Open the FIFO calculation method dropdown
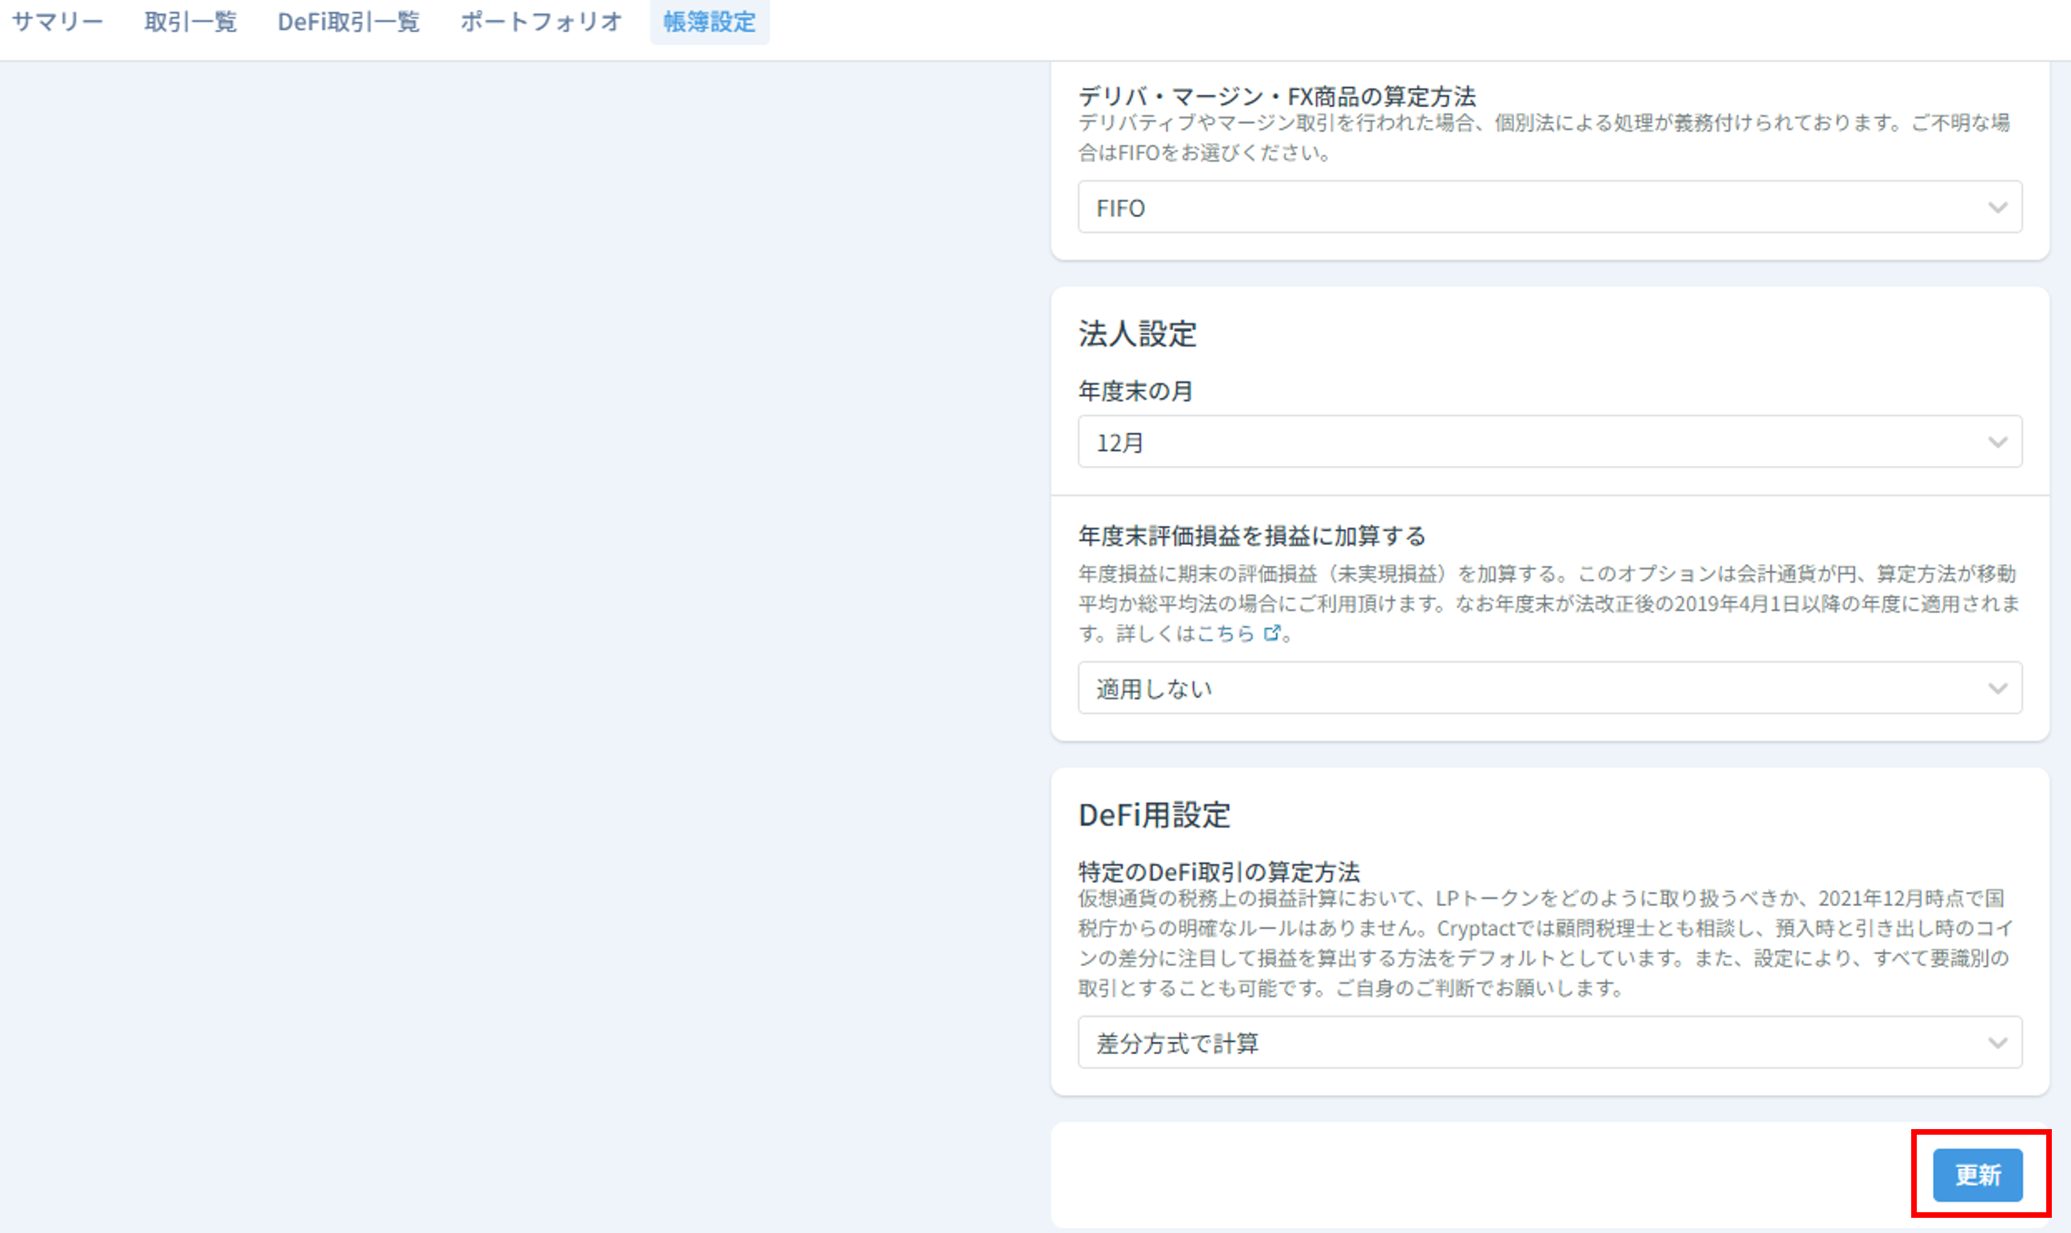This screenshot has height=1233, width=2071. 1549,207
